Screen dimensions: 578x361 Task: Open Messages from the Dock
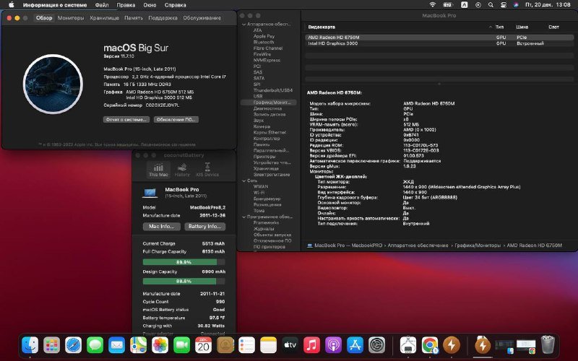click(95, 345)
